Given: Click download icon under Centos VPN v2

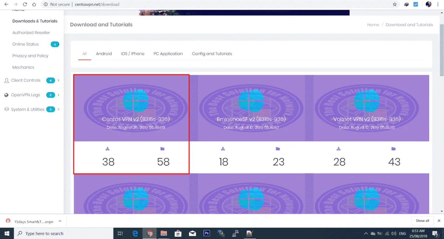Looking at the screenshot, I should coord(108,149).
